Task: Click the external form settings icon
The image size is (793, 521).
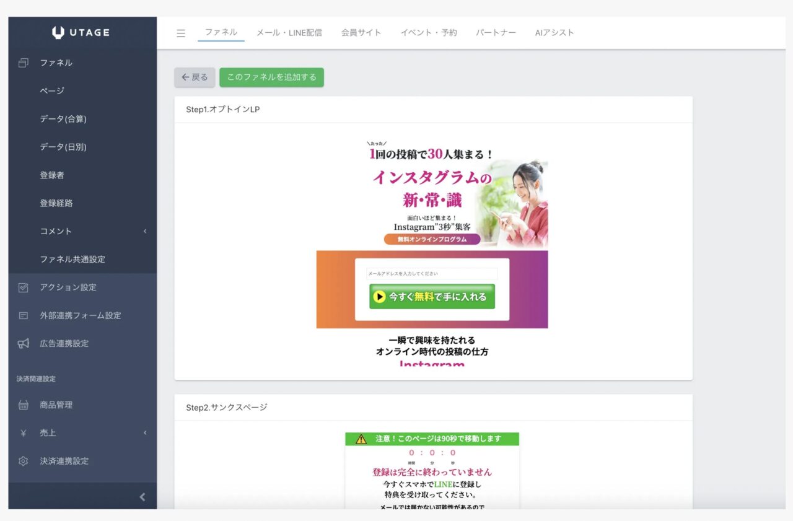Action: [24, 315]
